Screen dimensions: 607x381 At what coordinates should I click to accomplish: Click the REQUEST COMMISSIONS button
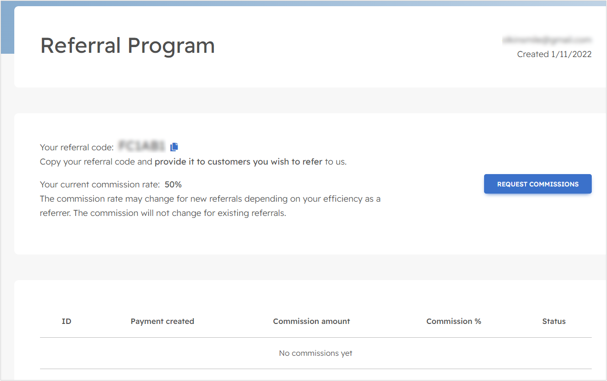(537, 184)
